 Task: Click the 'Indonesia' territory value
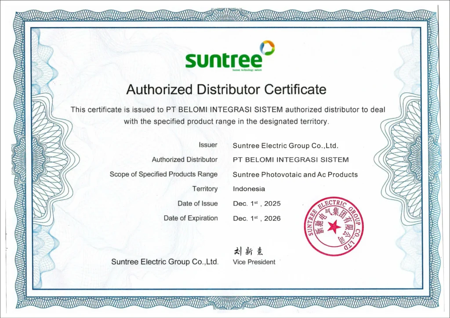coord(249,189)
